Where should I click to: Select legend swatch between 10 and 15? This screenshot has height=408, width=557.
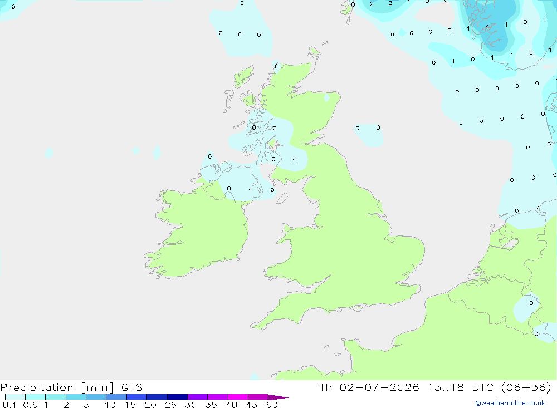116,397
